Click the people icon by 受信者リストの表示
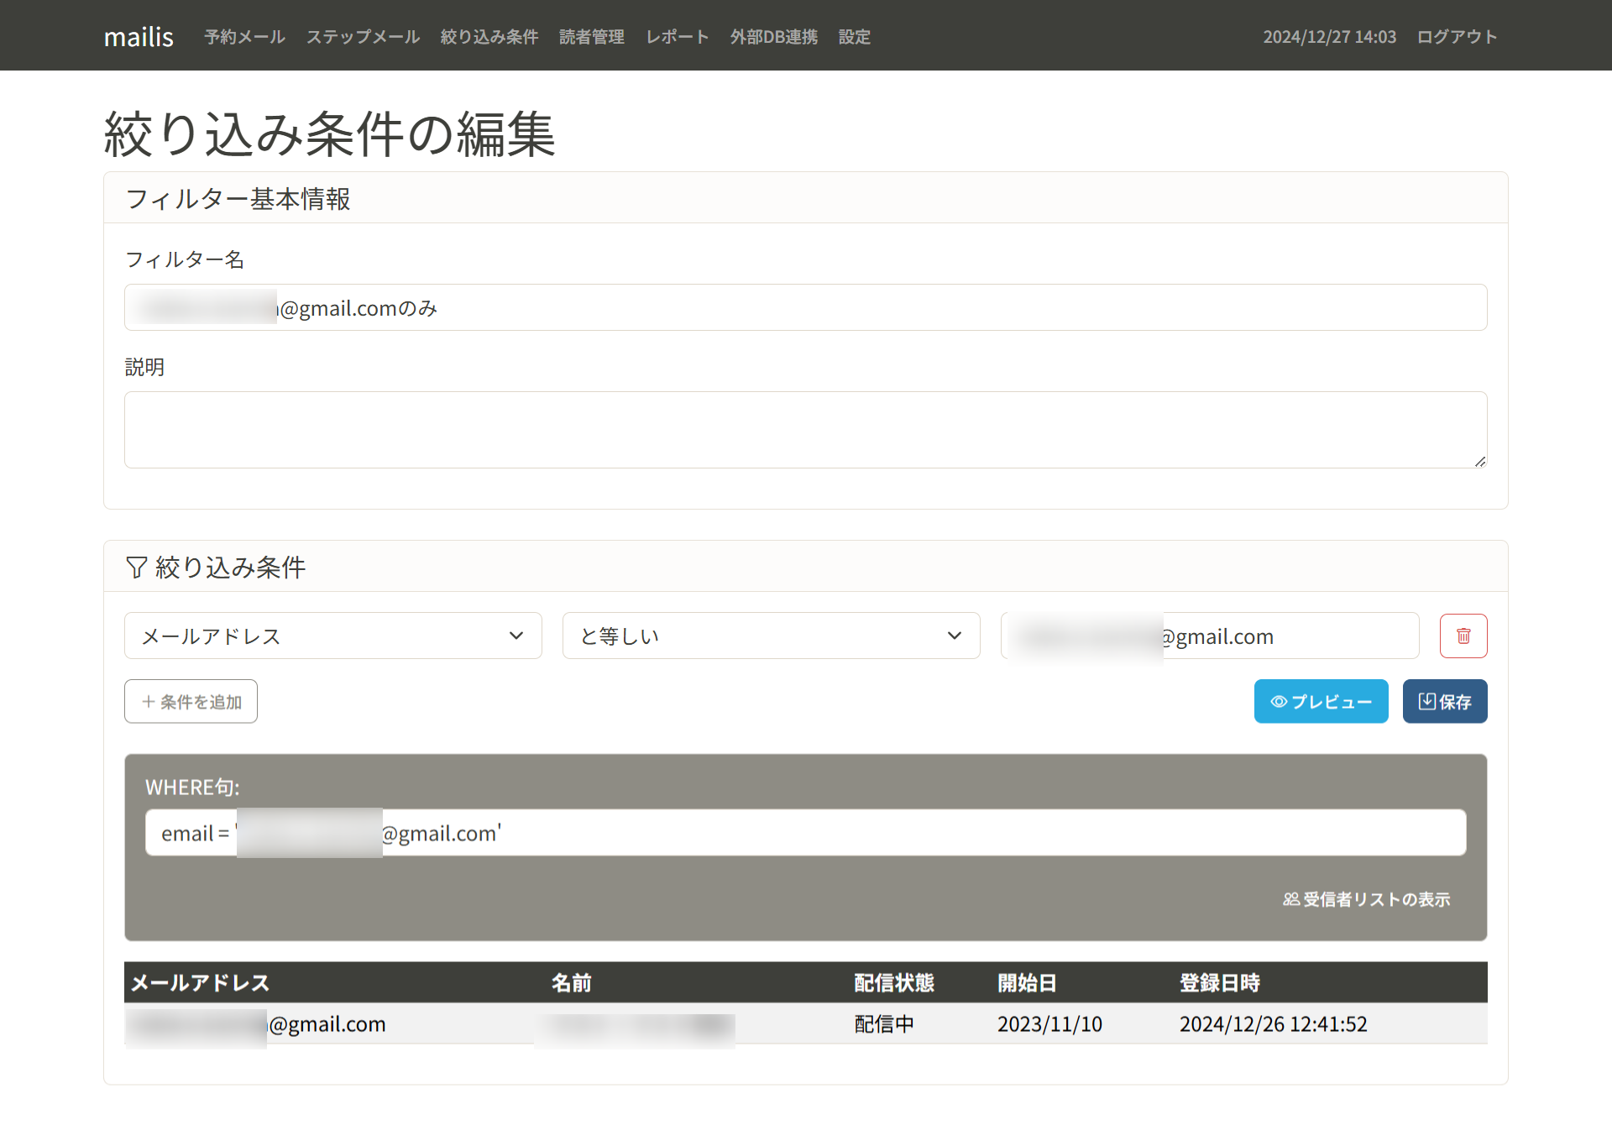 point(1290,899)
